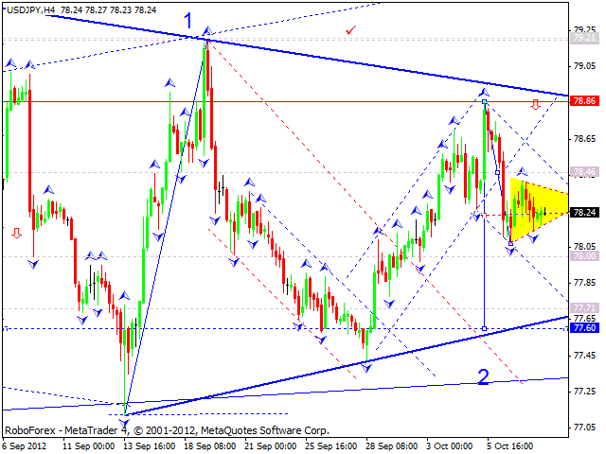
Task: Select square handle on 77.60 dashed line
Action: (x=484, y=328)
